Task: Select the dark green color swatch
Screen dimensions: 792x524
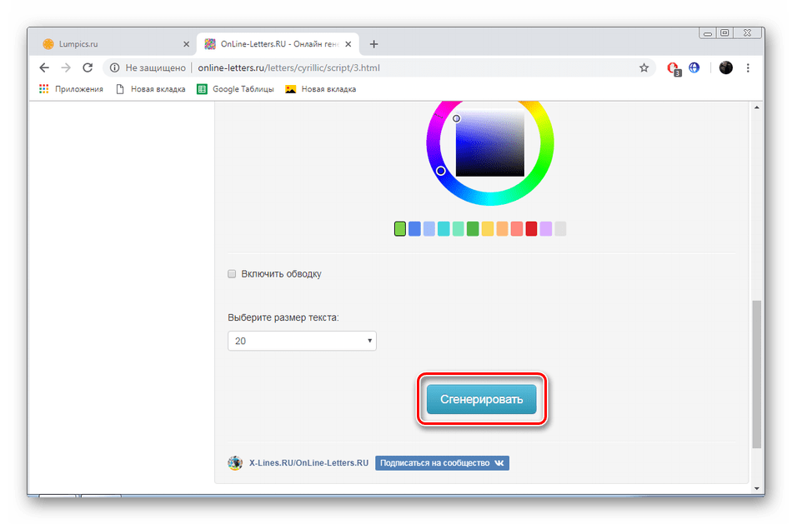Action: pos(473,229)
